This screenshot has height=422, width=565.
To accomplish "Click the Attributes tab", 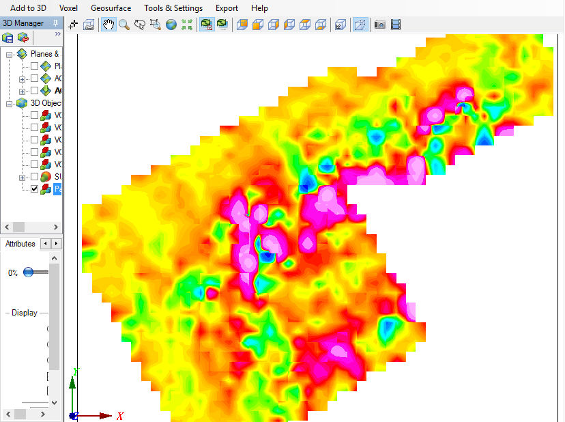I will tap(20, 244).
